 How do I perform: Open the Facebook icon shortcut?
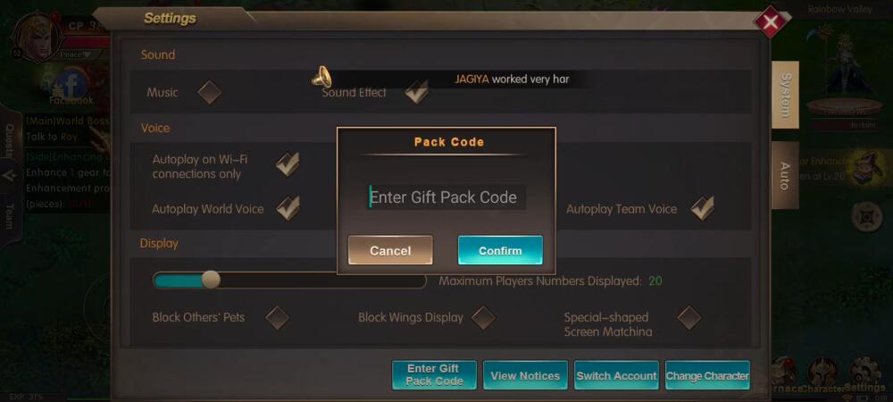click(x=71, y=86)
